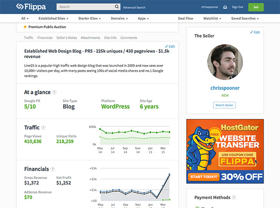The width and height of the screenshot is (280, 208).
Task: Click the seller's profile photo
Action: coord(225,62)
